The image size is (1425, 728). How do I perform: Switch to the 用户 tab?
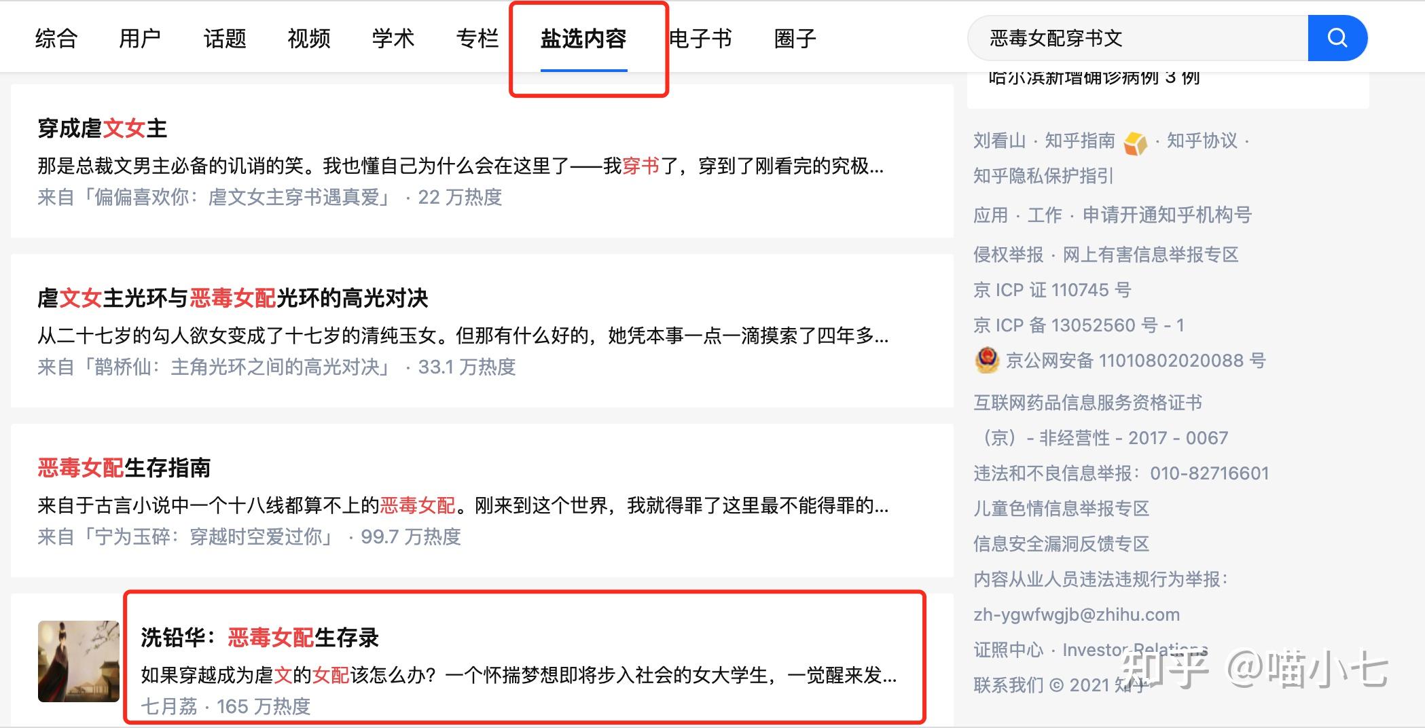[x=140, y=38]
